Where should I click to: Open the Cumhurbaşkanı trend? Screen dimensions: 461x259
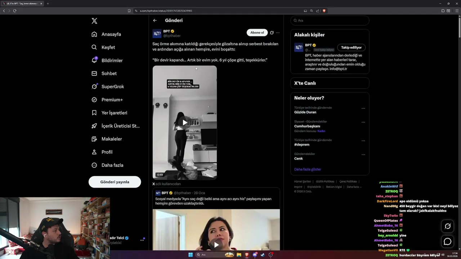pyautogui.click(x=307, y=126)
